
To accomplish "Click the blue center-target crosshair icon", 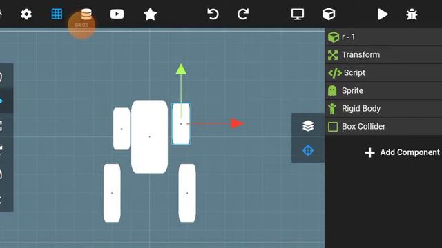I will pos(308,150).
